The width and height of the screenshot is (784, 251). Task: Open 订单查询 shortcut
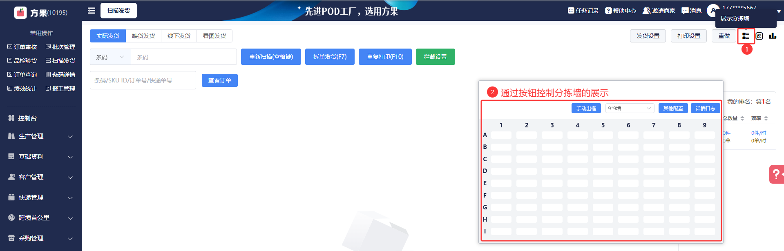[x=22, y=75]
